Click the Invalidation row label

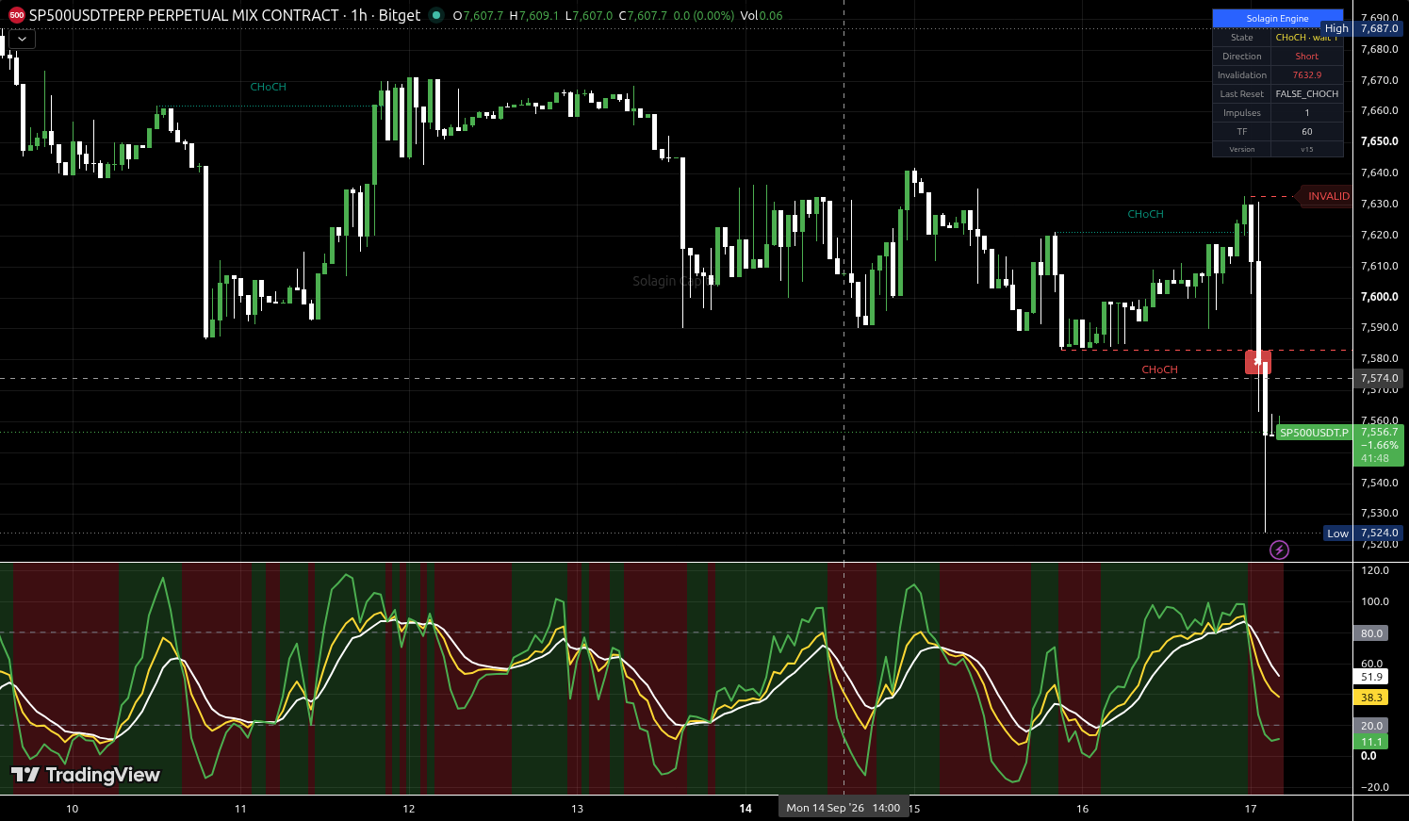1242,75
